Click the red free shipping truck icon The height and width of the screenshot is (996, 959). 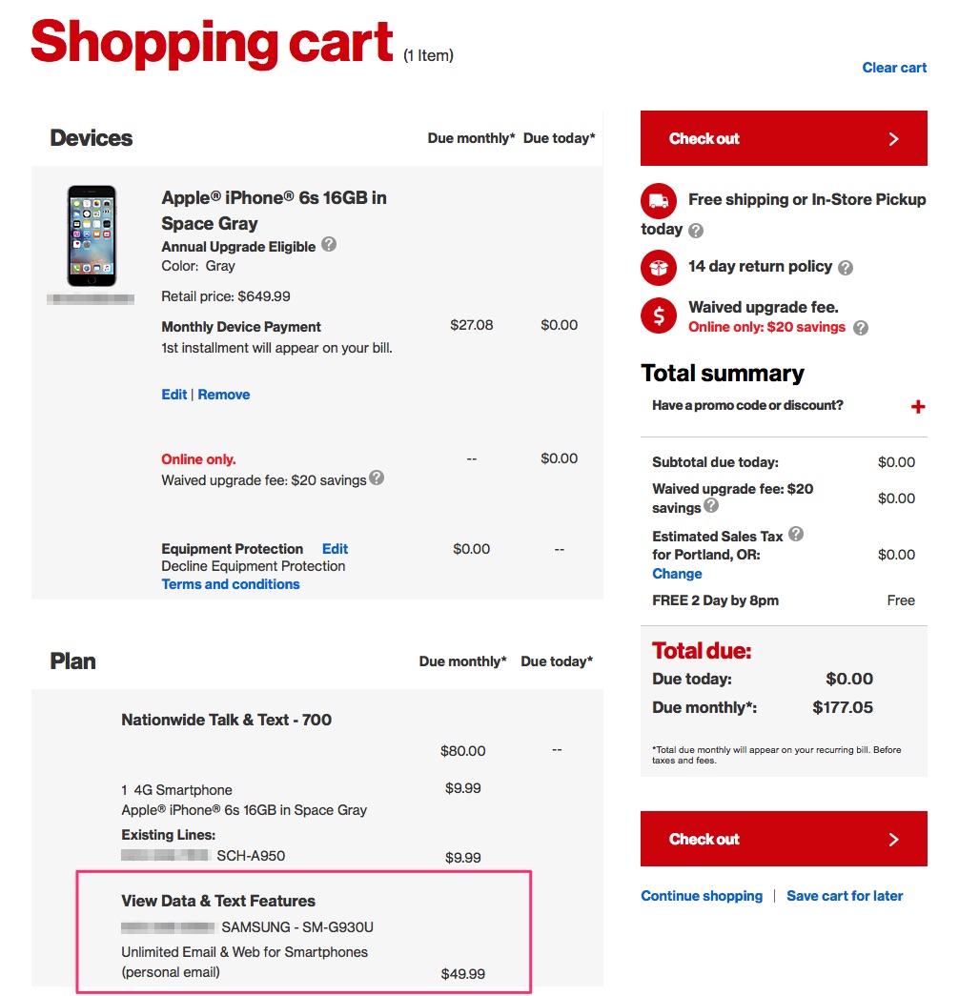pos(659,201)
